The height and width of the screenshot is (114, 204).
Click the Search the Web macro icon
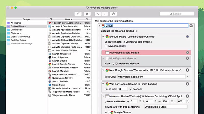(x=50, y=81)
